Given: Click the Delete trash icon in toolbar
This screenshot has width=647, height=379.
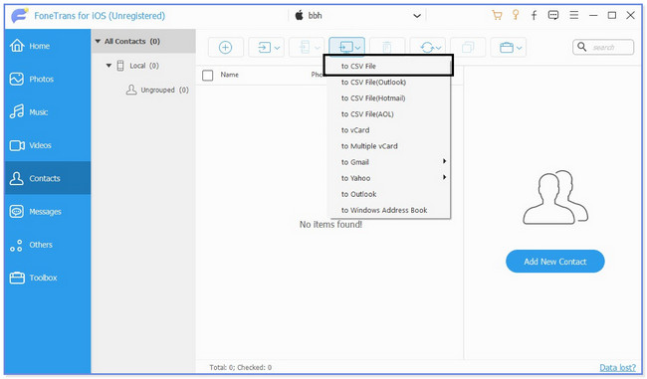Looking at the screenshot, I should pyautogui.click(x=386, y=48).
